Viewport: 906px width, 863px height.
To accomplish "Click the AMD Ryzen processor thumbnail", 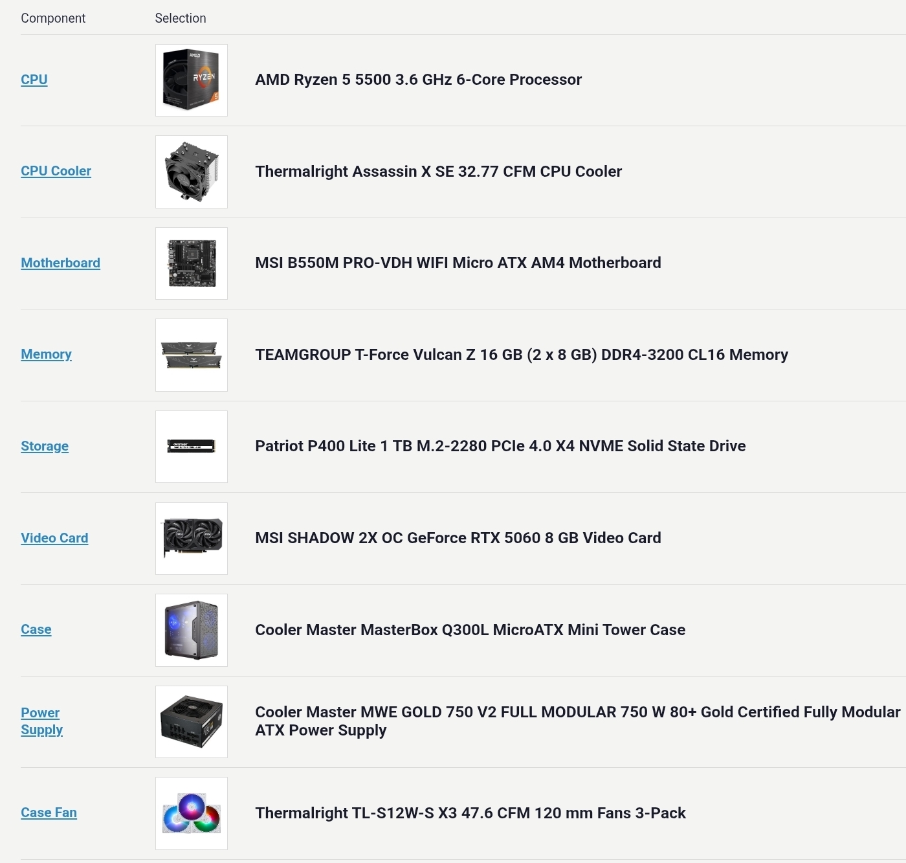I will (192, 80).
